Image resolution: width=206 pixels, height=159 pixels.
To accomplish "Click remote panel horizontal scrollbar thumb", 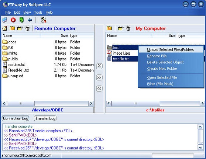I will tap(21, 103).
